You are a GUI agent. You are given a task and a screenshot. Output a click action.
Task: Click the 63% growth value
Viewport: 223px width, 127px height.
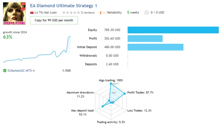[8, 37]
